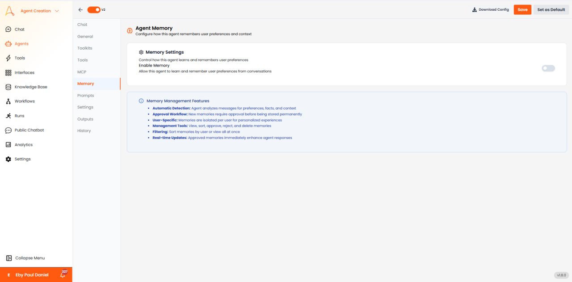Open the Eby Paul Daniel profile
Screen dimensions: 572x282
[x=32, y=275]
